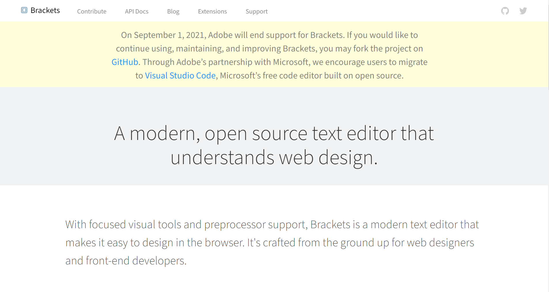Click the blue Visual Studio Code text

tap(180, 75)
